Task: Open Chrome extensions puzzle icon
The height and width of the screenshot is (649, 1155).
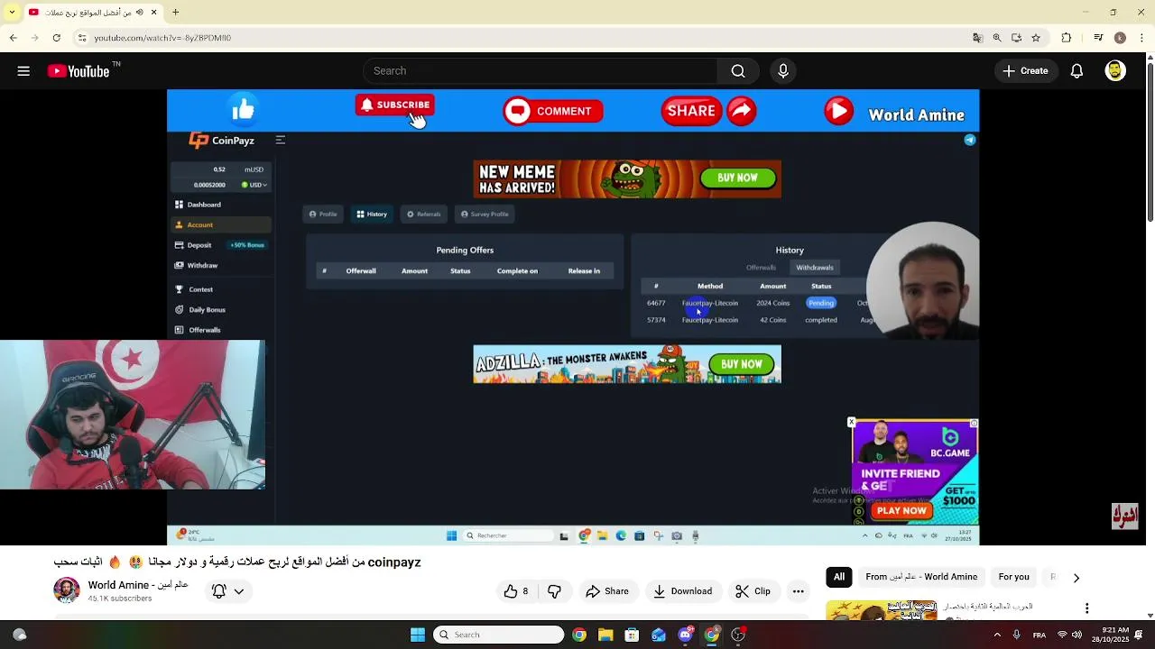Action: coord(1067,38)
